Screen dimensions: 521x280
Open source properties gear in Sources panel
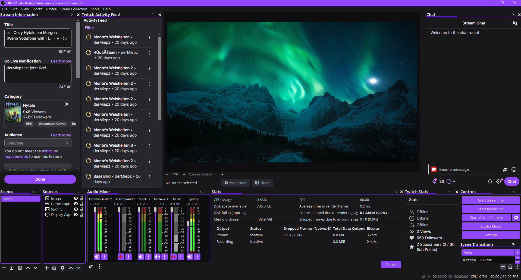pos(62,268)
